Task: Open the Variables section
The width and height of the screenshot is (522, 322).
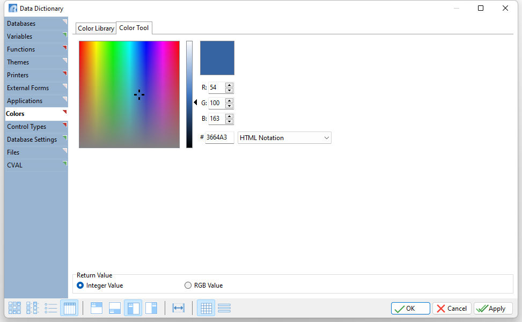Action: (x=36, y=36)
